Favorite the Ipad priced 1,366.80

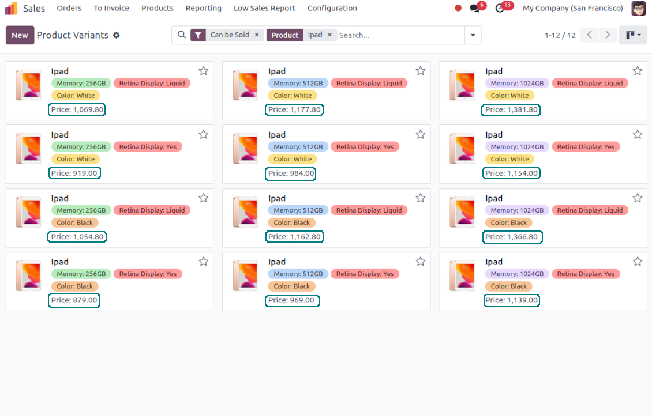(x=638, y=198)
